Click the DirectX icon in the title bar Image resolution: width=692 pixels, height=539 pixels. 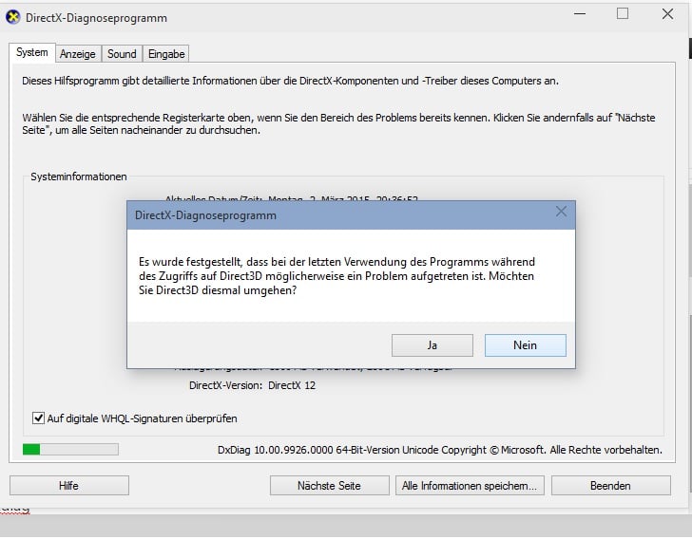[x=12, y=17]
